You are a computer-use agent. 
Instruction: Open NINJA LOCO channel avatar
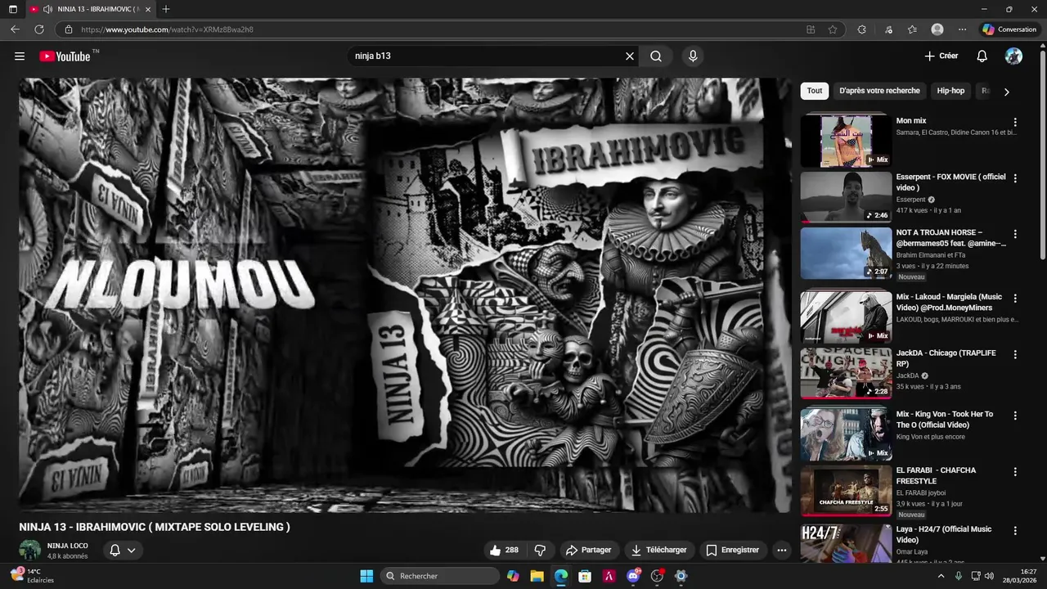click(30, 551)
